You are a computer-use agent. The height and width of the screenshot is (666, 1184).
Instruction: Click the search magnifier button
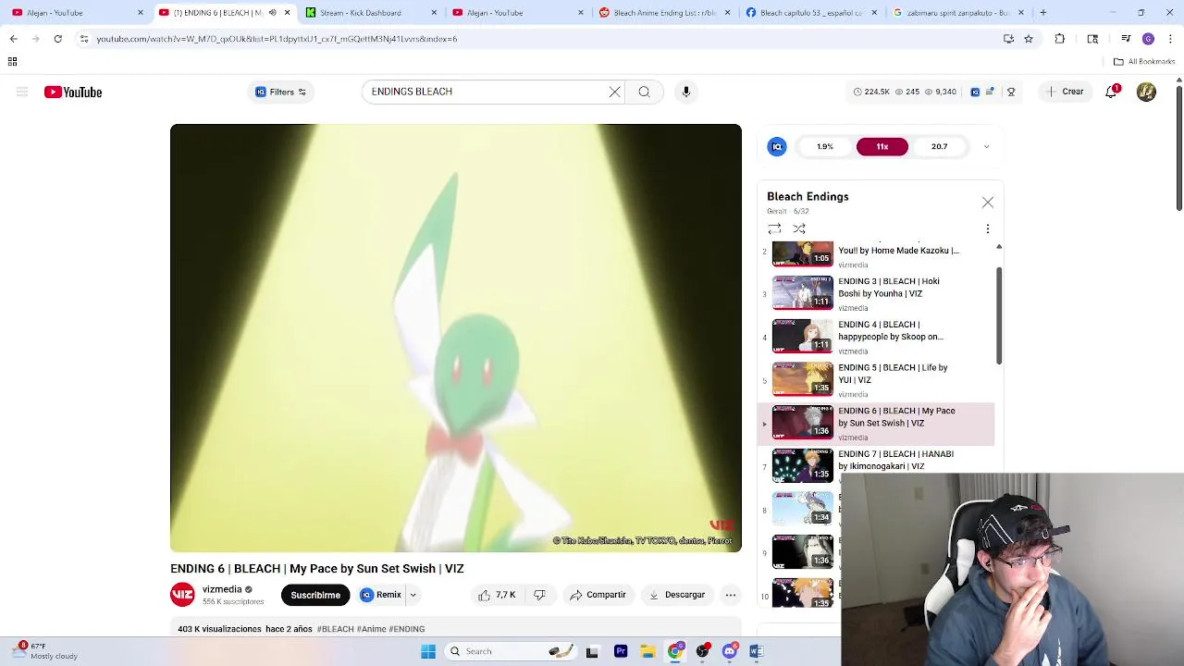[x=644, y=92]
